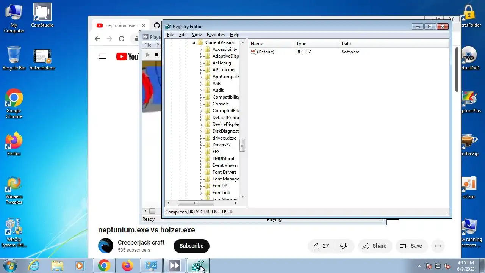The width and height of the screenshot is (485, 273).
Task: Open the Recycle Bin icon
Action: [x=14, y=58]
